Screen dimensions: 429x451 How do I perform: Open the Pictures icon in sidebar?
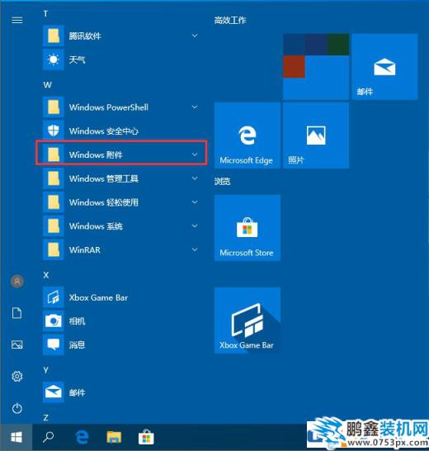pyautogui.click(x=17, y=344)
